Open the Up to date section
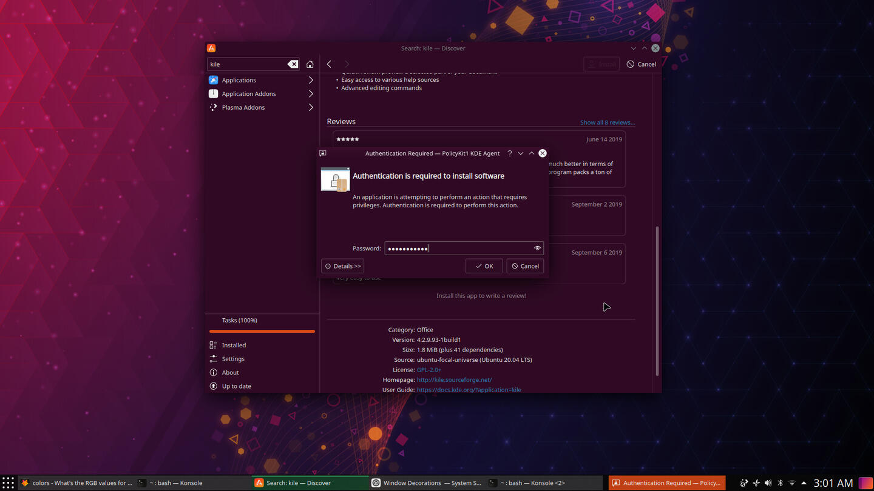This screenshot has width=874, height=491. pos(262,386)
